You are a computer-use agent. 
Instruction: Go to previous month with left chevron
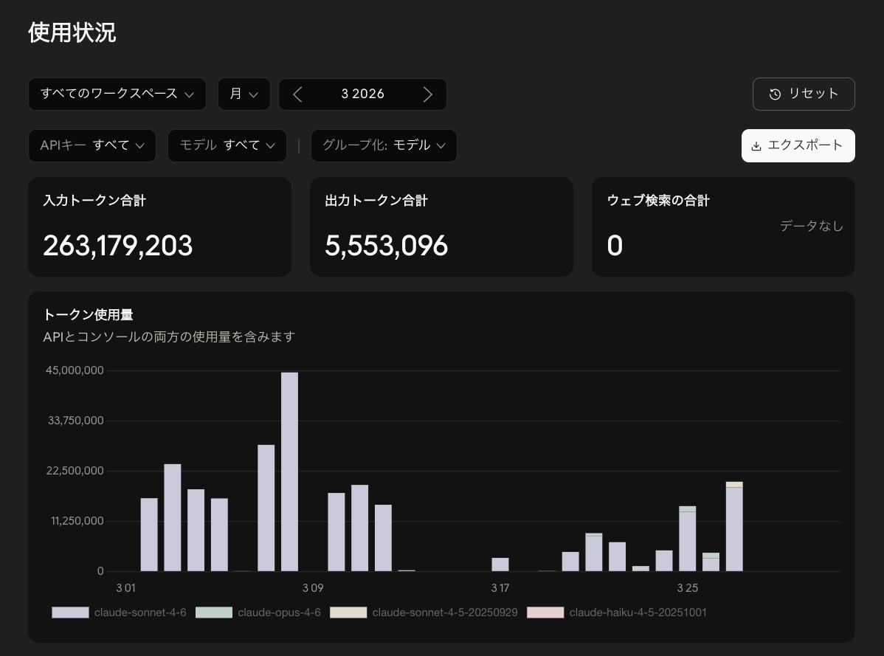pyautogui.click(x=297, y=94)
